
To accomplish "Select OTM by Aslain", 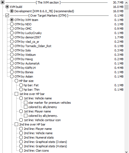I will click(12, 76).
